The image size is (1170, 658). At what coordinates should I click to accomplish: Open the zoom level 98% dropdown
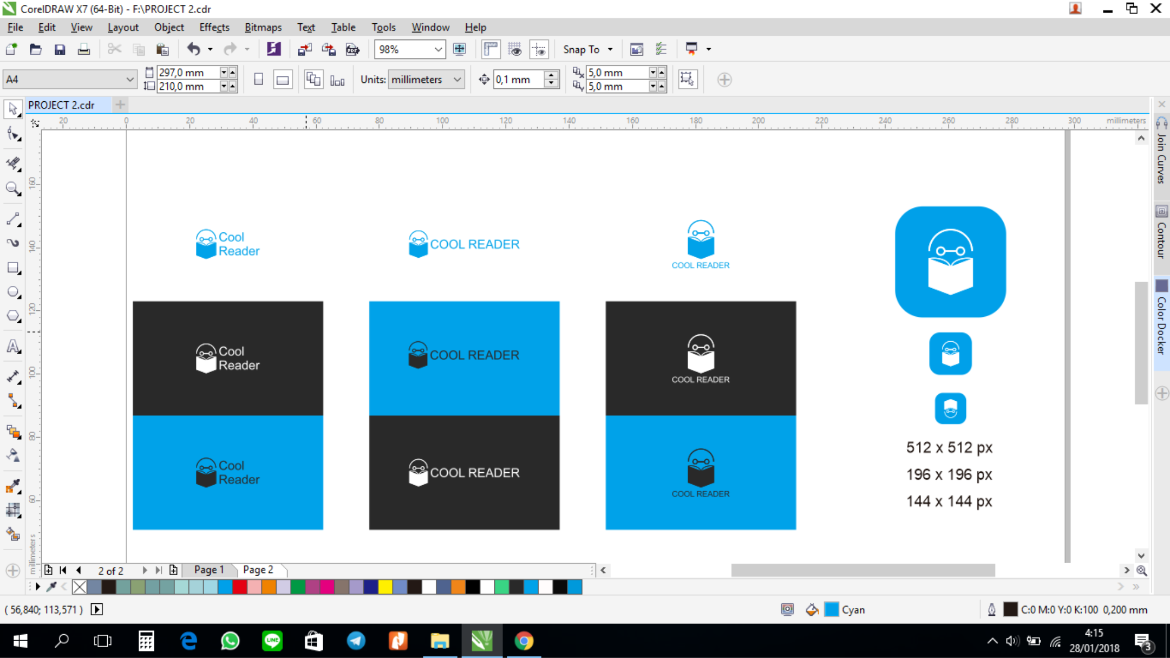(x=438, y=49)
